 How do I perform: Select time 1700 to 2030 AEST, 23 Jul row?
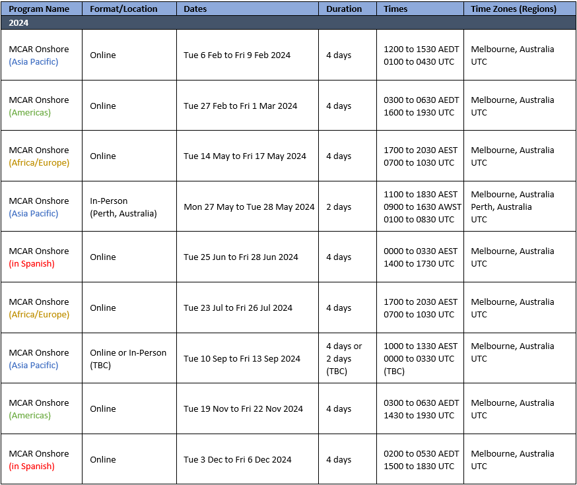tap(421, 302)
